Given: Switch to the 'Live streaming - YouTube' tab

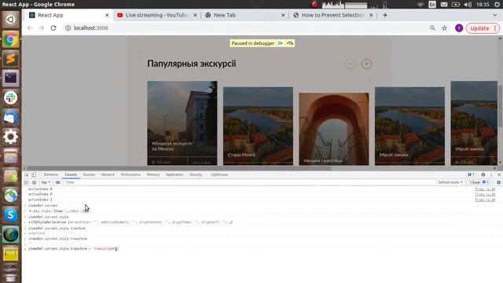Looking at the screenshot, I should (156, 15).
